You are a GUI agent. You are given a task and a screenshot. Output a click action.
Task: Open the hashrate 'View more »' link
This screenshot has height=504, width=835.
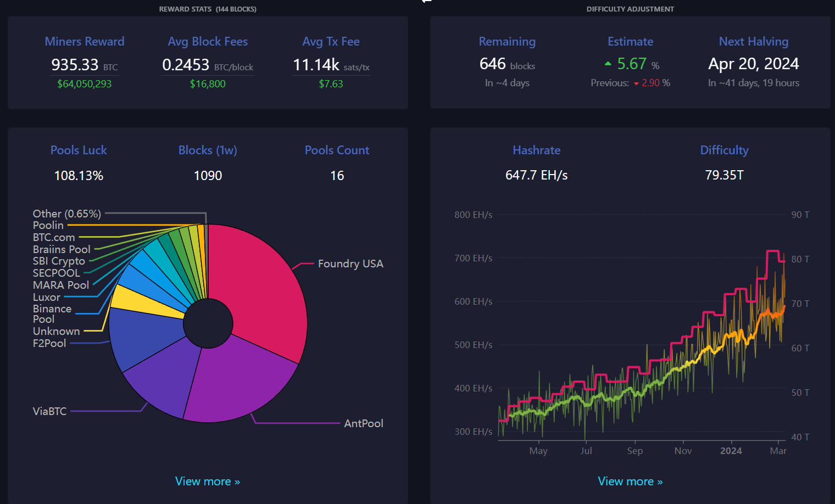click(630, 481)
